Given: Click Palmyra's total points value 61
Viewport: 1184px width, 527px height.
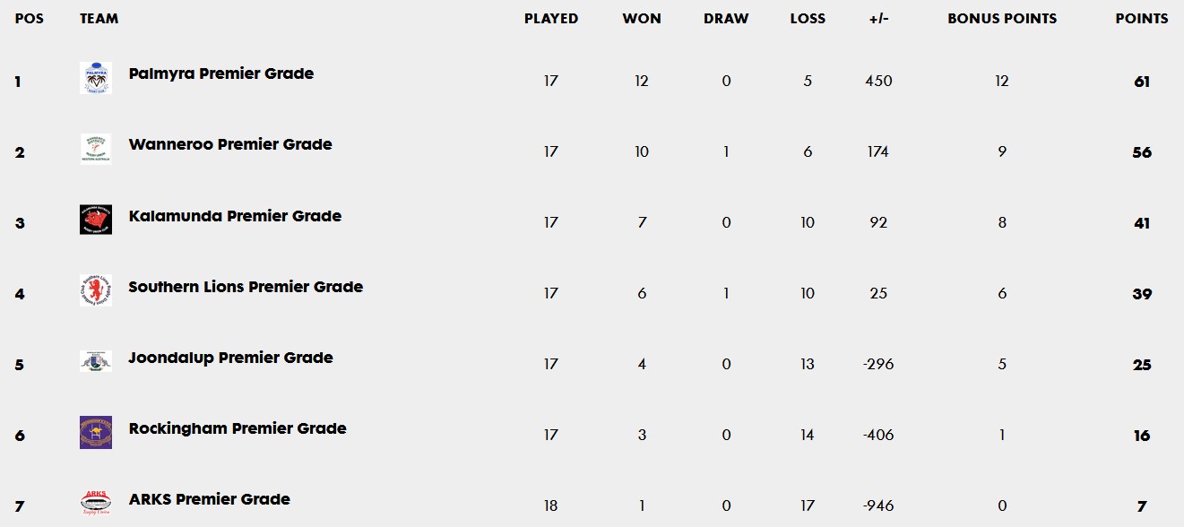Looking at the screenshot, I should tap(1142, 82).
